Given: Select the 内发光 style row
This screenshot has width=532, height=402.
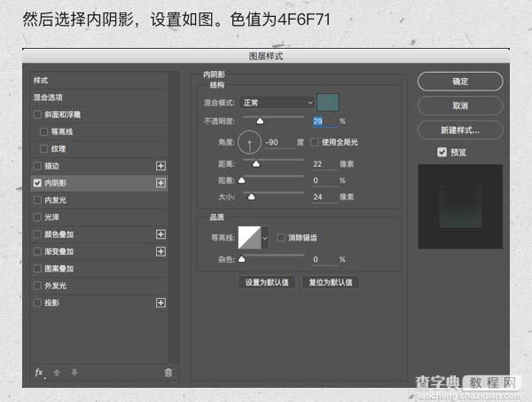Looking at the screenshot, I should tap(99, 200).
